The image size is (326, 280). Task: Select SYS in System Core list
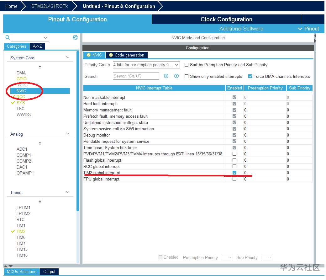[x=21, y=103]
